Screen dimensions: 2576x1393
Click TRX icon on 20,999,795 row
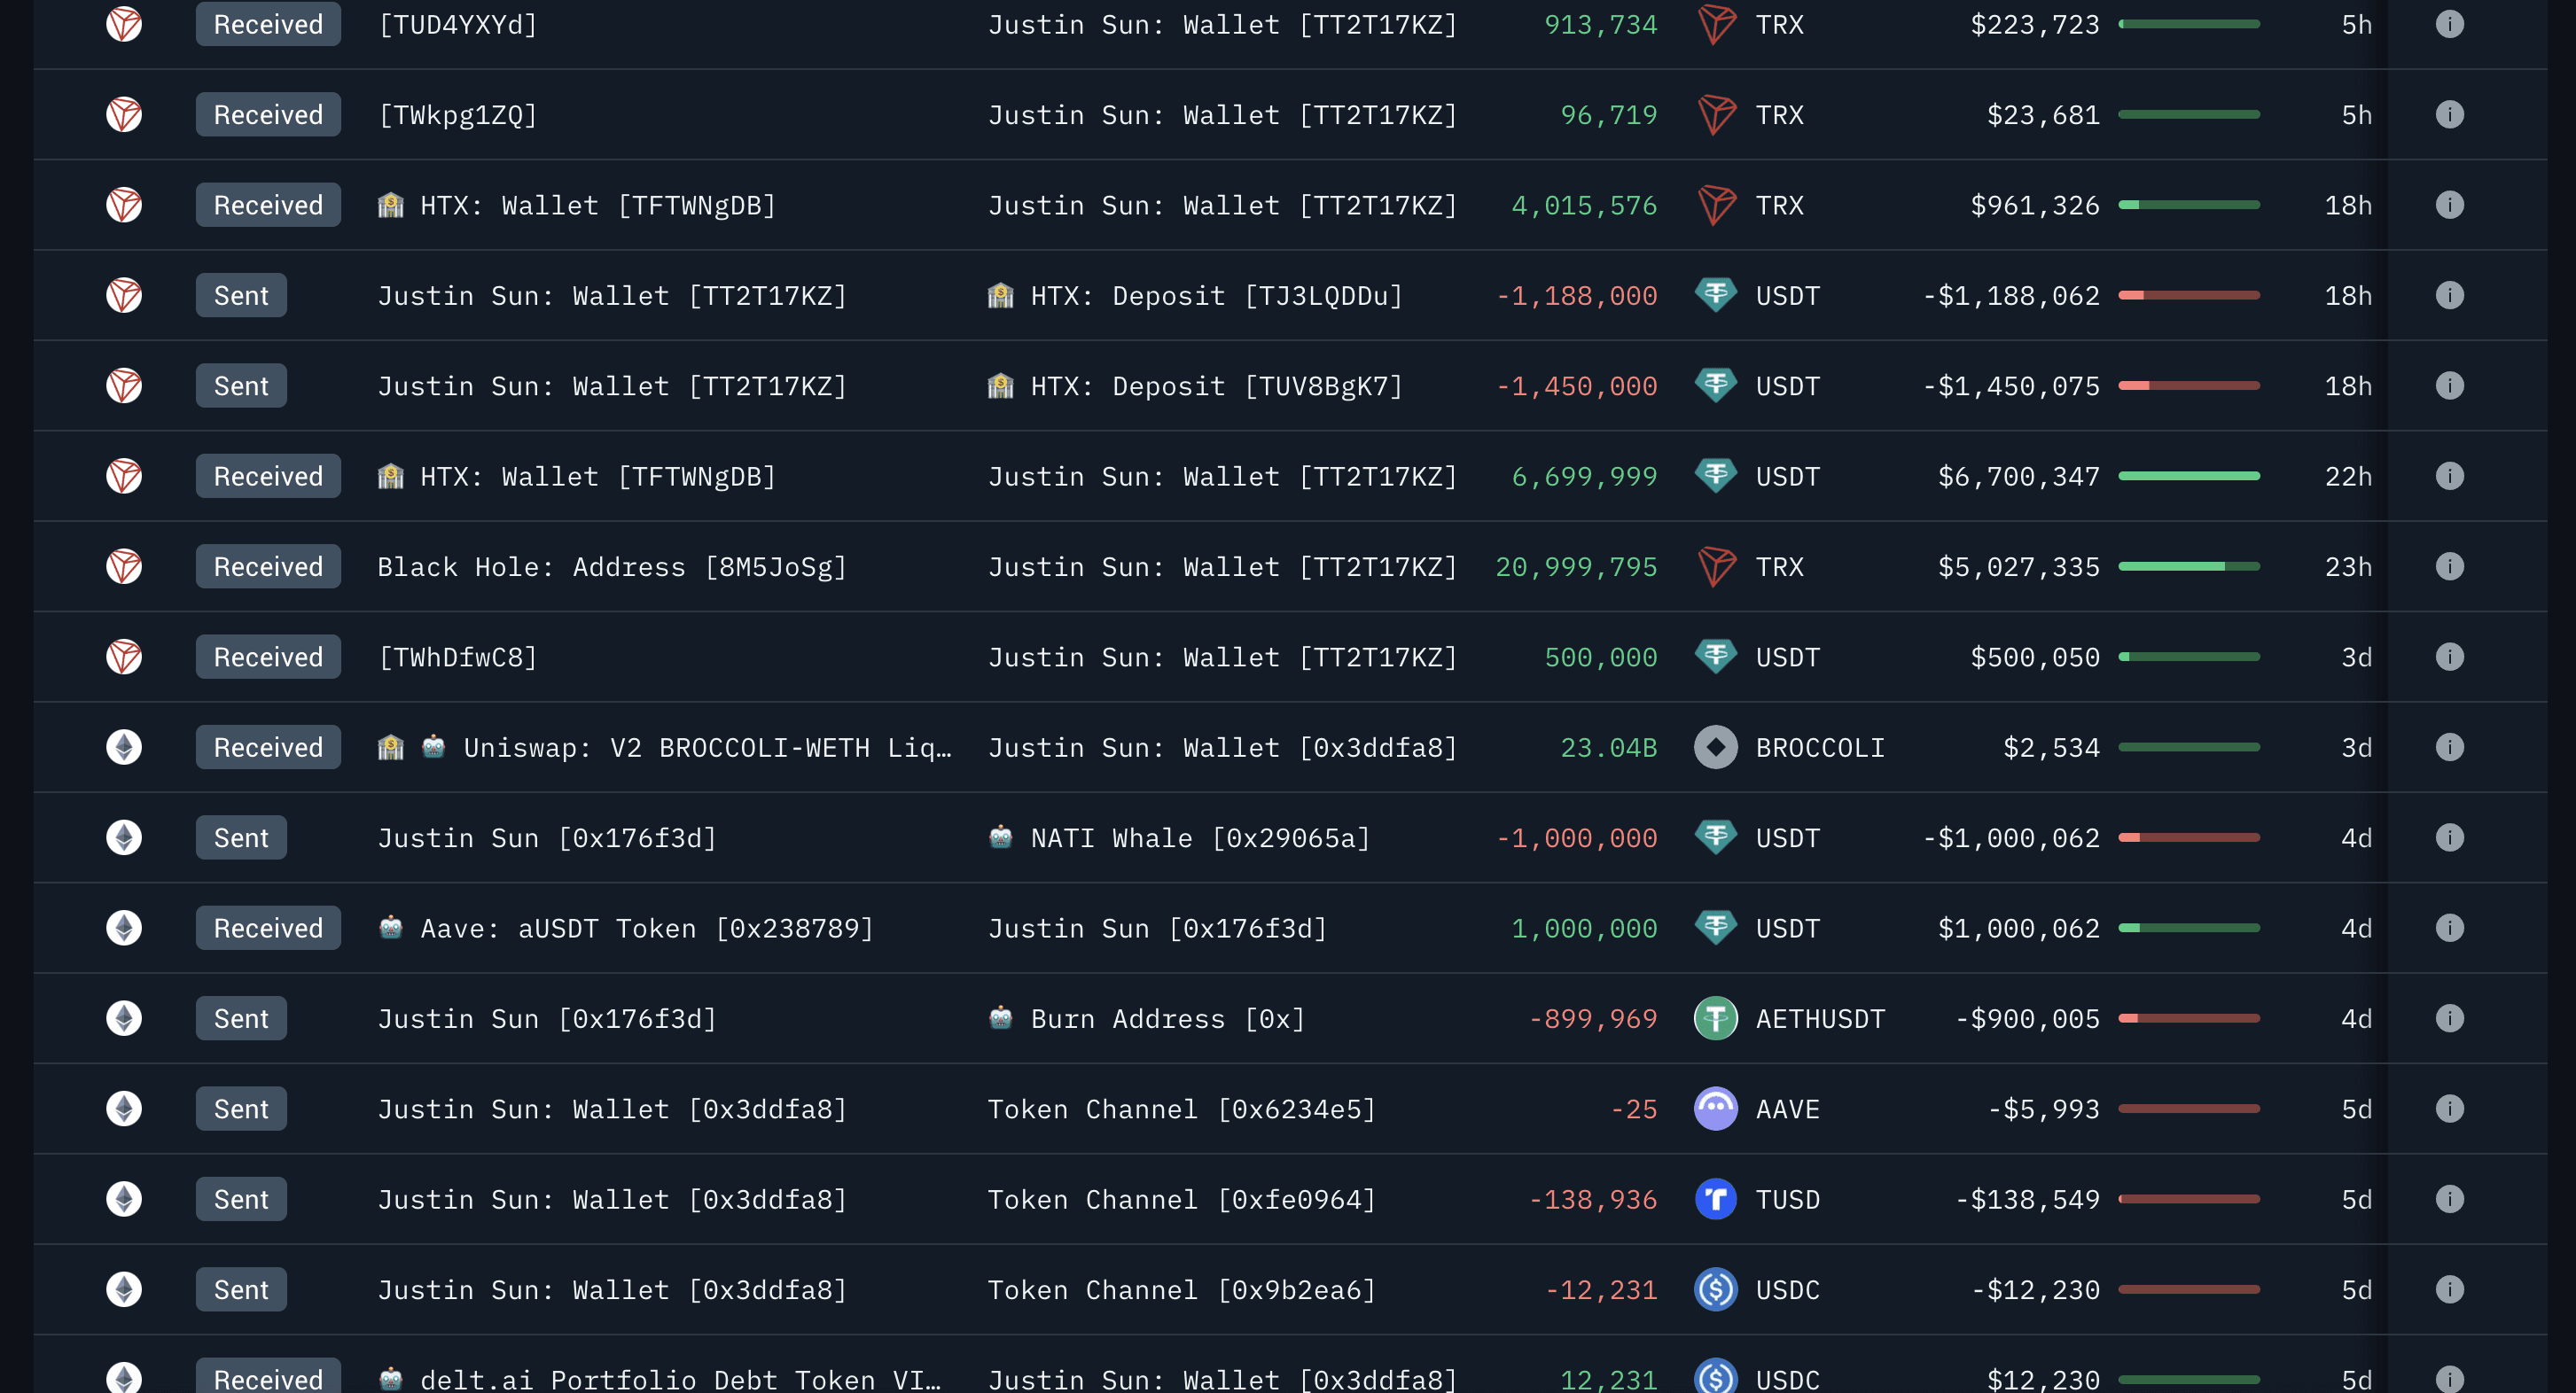1716,567
